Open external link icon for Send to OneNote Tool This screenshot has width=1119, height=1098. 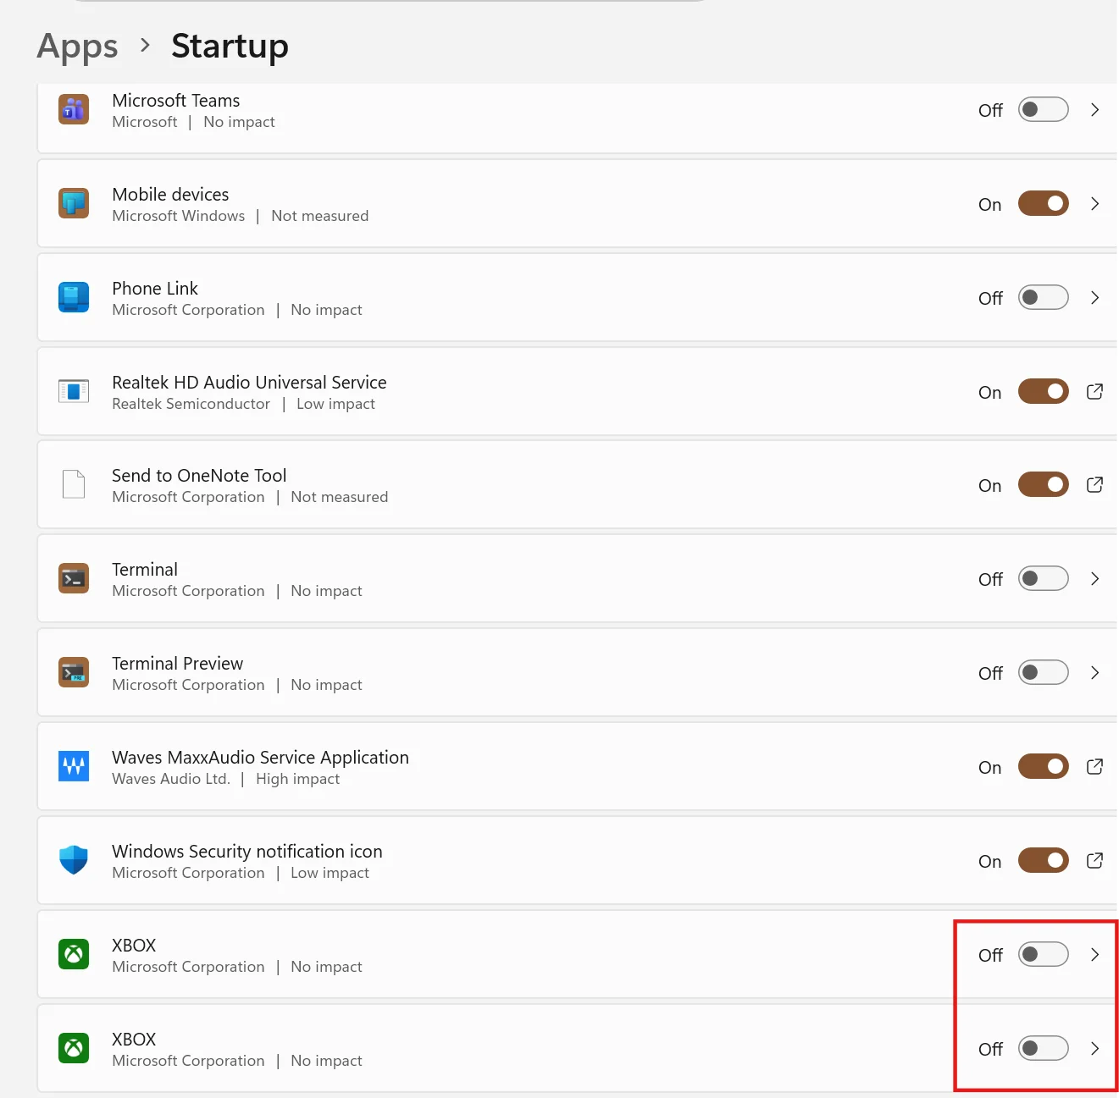[x=1094, y=485]
